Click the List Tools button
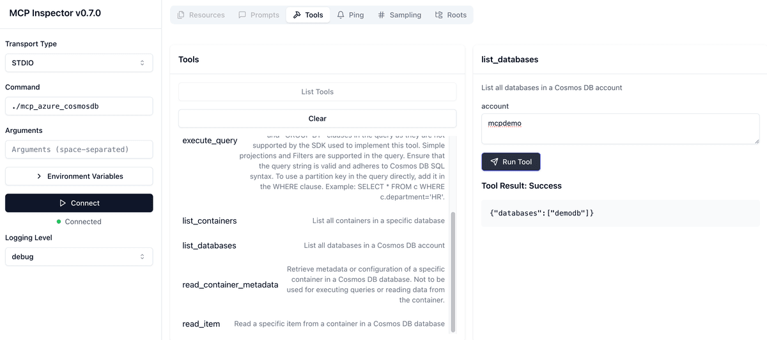Viewport: 767px width, 340px height. 318,92
